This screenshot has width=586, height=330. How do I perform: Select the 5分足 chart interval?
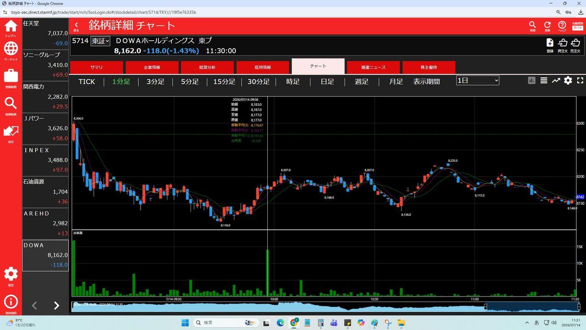pos(190,82)
